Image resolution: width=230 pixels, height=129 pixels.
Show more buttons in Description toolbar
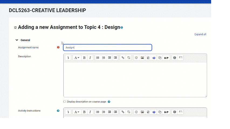click(68, 58)
